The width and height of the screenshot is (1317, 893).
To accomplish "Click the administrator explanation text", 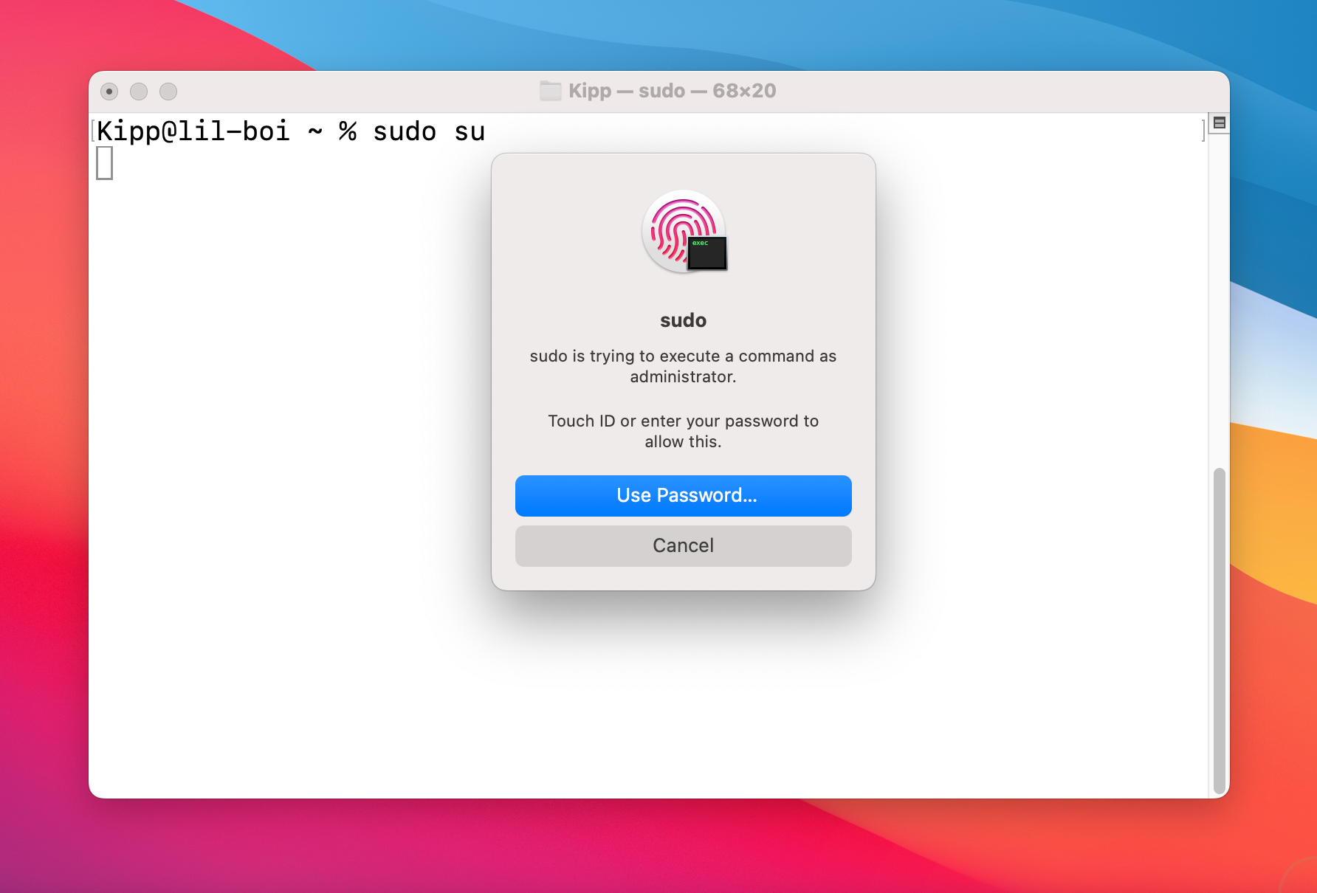I will [683, 365].
